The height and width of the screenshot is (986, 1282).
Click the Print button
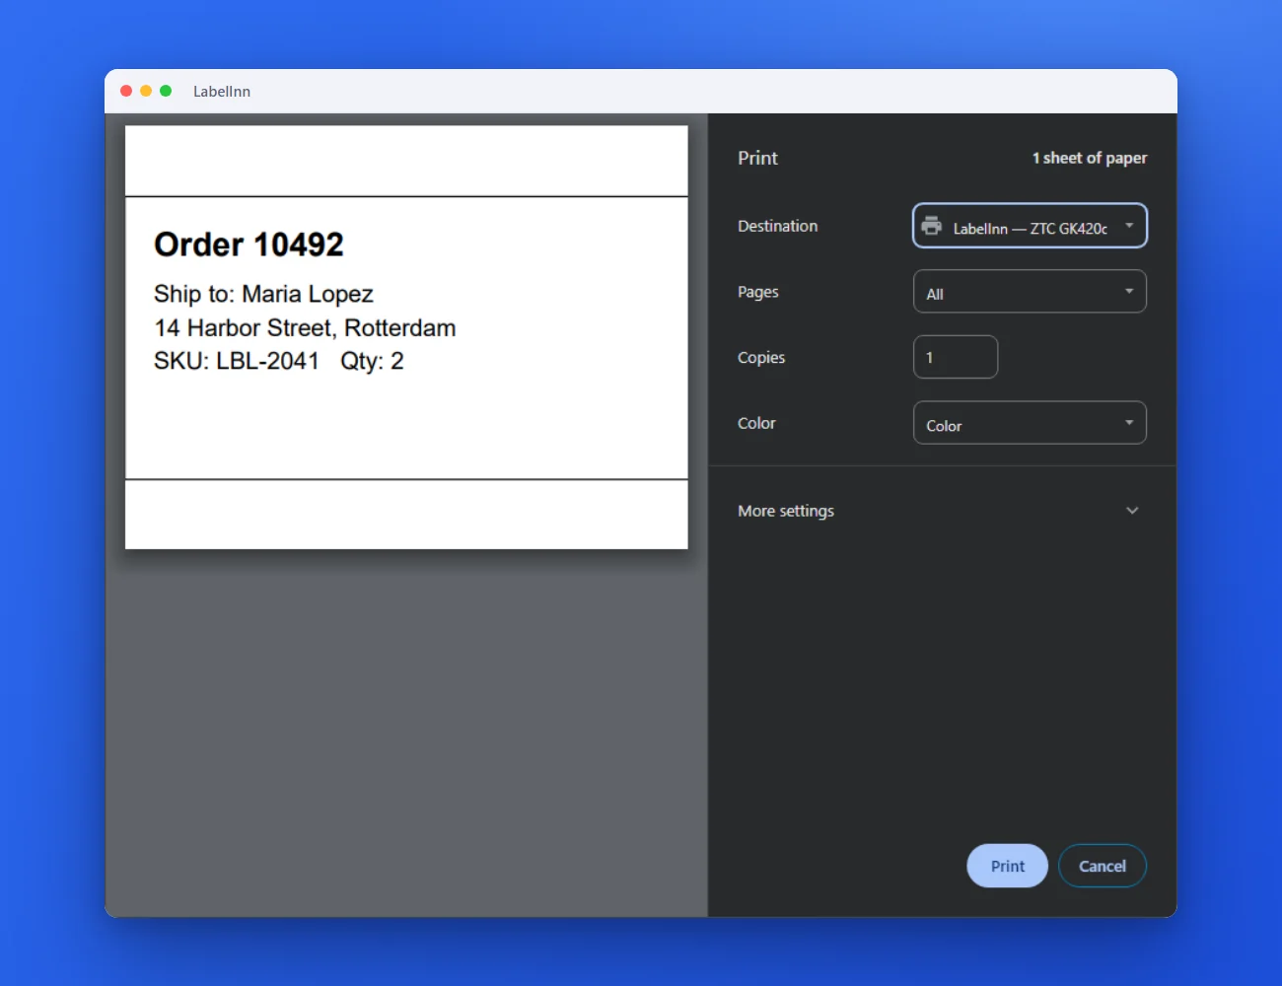click(x=1007, y=866)
